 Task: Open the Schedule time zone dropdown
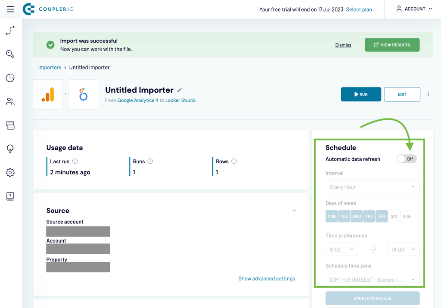click(372, 279)
